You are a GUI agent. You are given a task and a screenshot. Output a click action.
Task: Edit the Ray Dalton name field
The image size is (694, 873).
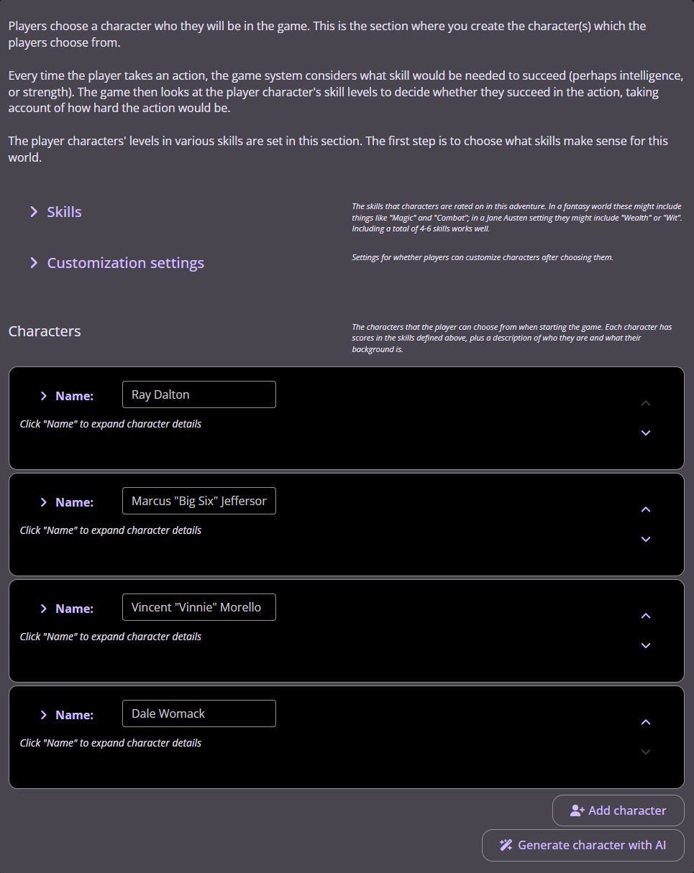[x=198, y=394]
